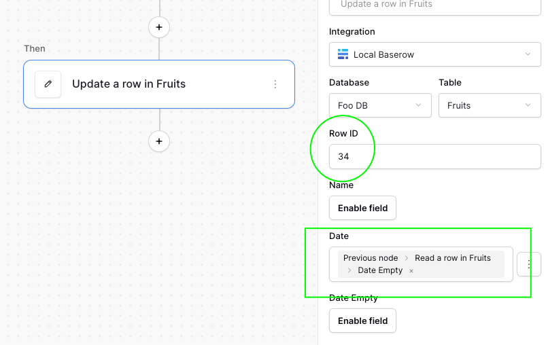Image resolution: width=548 pixels, height=345 pixels.
Task: Click the plus button above the Update node
Action: coord(159,27)
